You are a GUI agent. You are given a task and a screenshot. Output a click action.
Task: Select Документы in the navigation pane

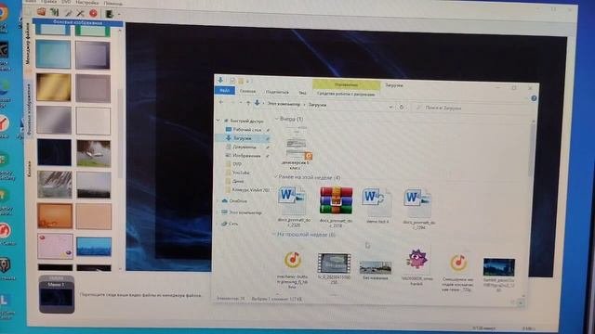(244, 147)
